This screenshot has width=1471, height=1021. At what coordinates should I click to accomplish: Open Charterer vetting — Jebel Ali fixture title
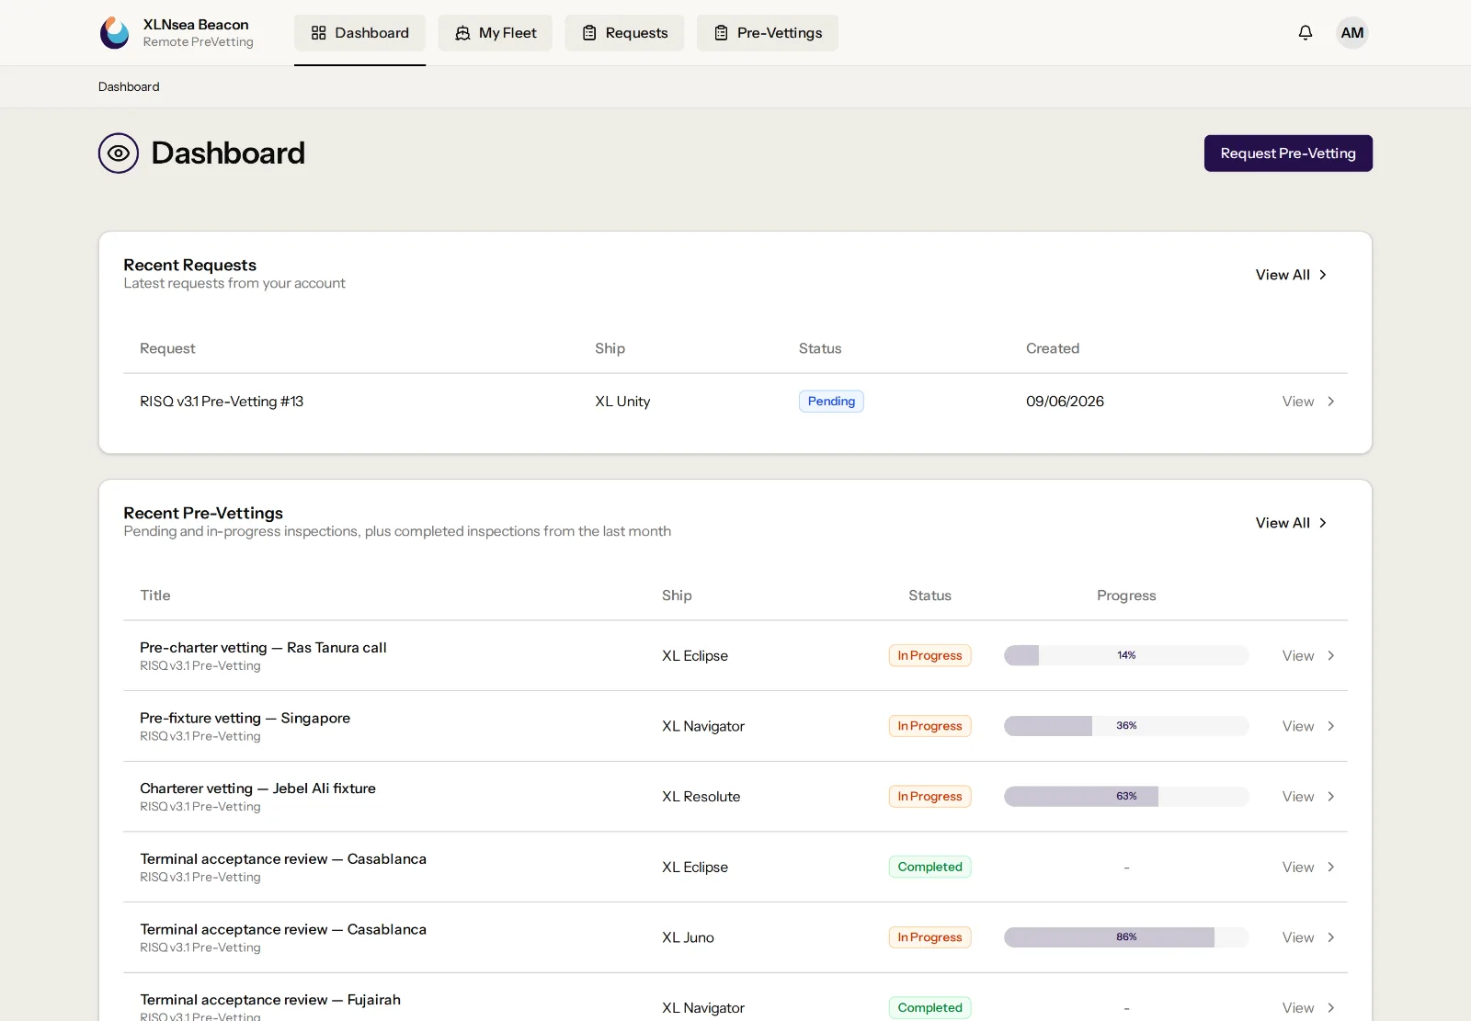coord(257,788)
